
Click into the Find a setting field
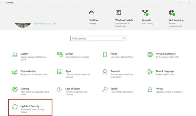click(98, 38)
